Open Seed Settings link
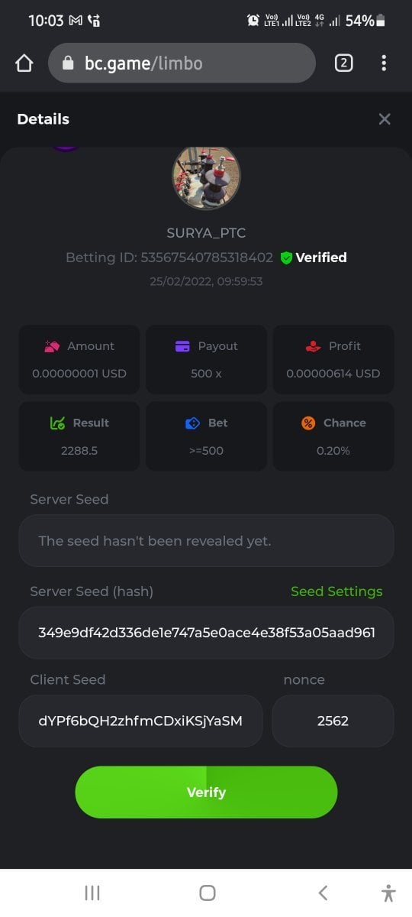The image size is (412, 917). pos(336,591)
